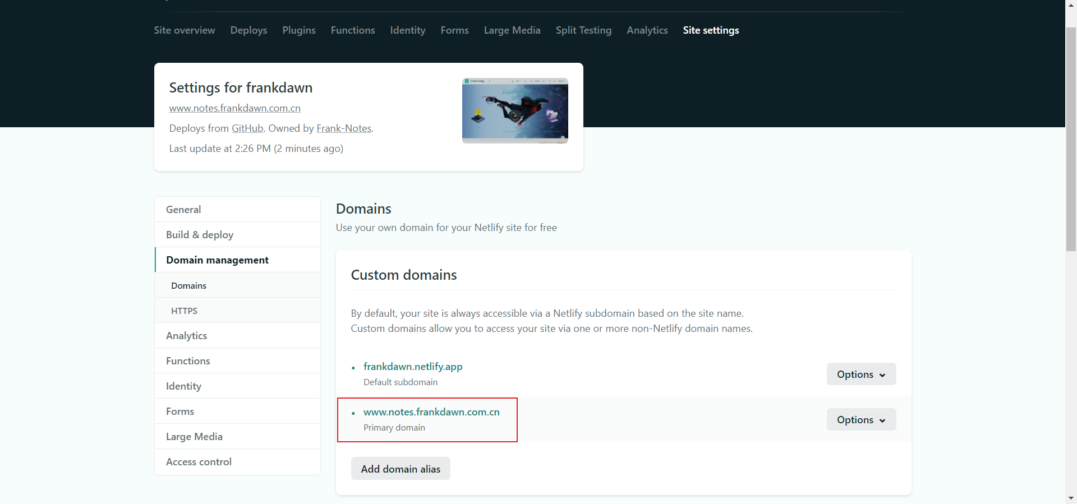Image resolution: width=1077 pixels, height=504 pixels.
Task: Select Domain management in the sidebar
Action: point(238,260)
